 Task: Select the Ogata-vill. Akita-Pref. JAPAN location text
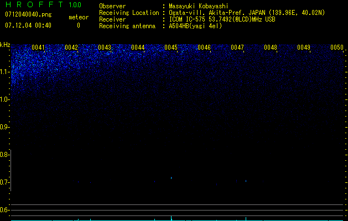(x=217, y=13)
